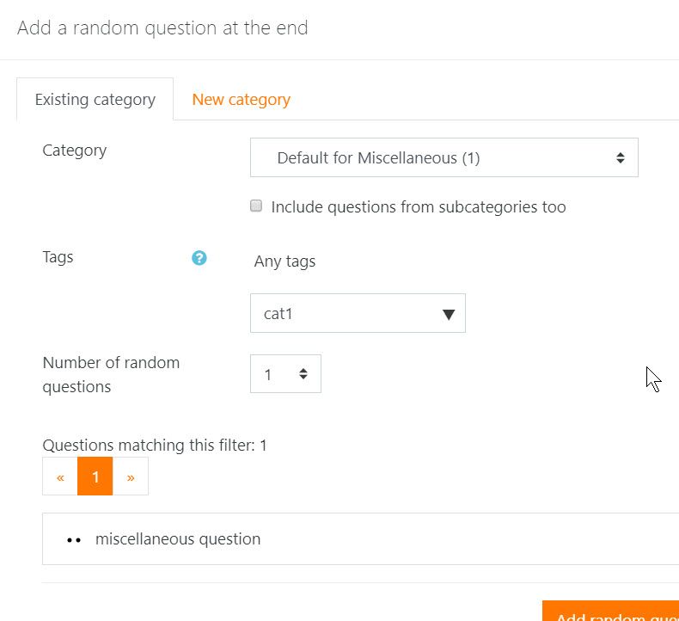The width and height of the screenshot is (679, 621).
Task: Switch to the New category tab
Action: [242, 100]
